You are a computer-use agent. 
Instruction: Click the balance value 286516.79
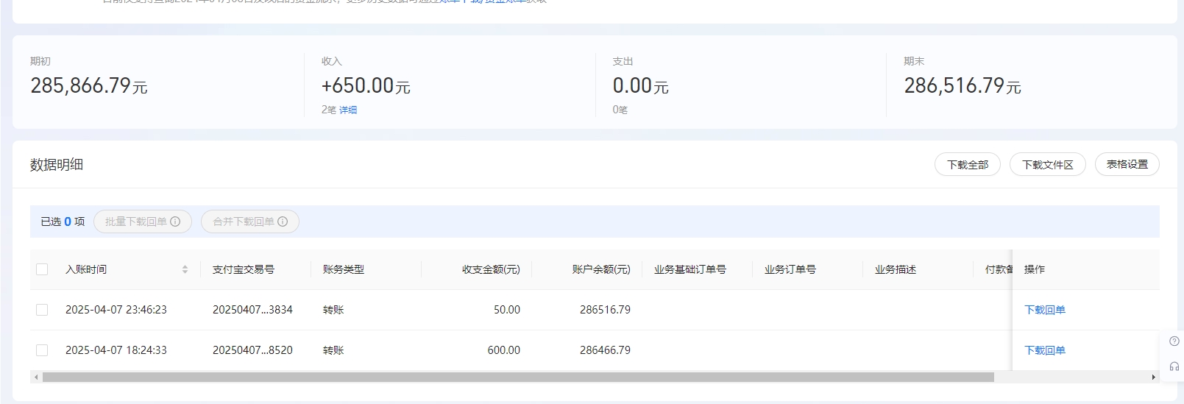[x=605, y=310]
